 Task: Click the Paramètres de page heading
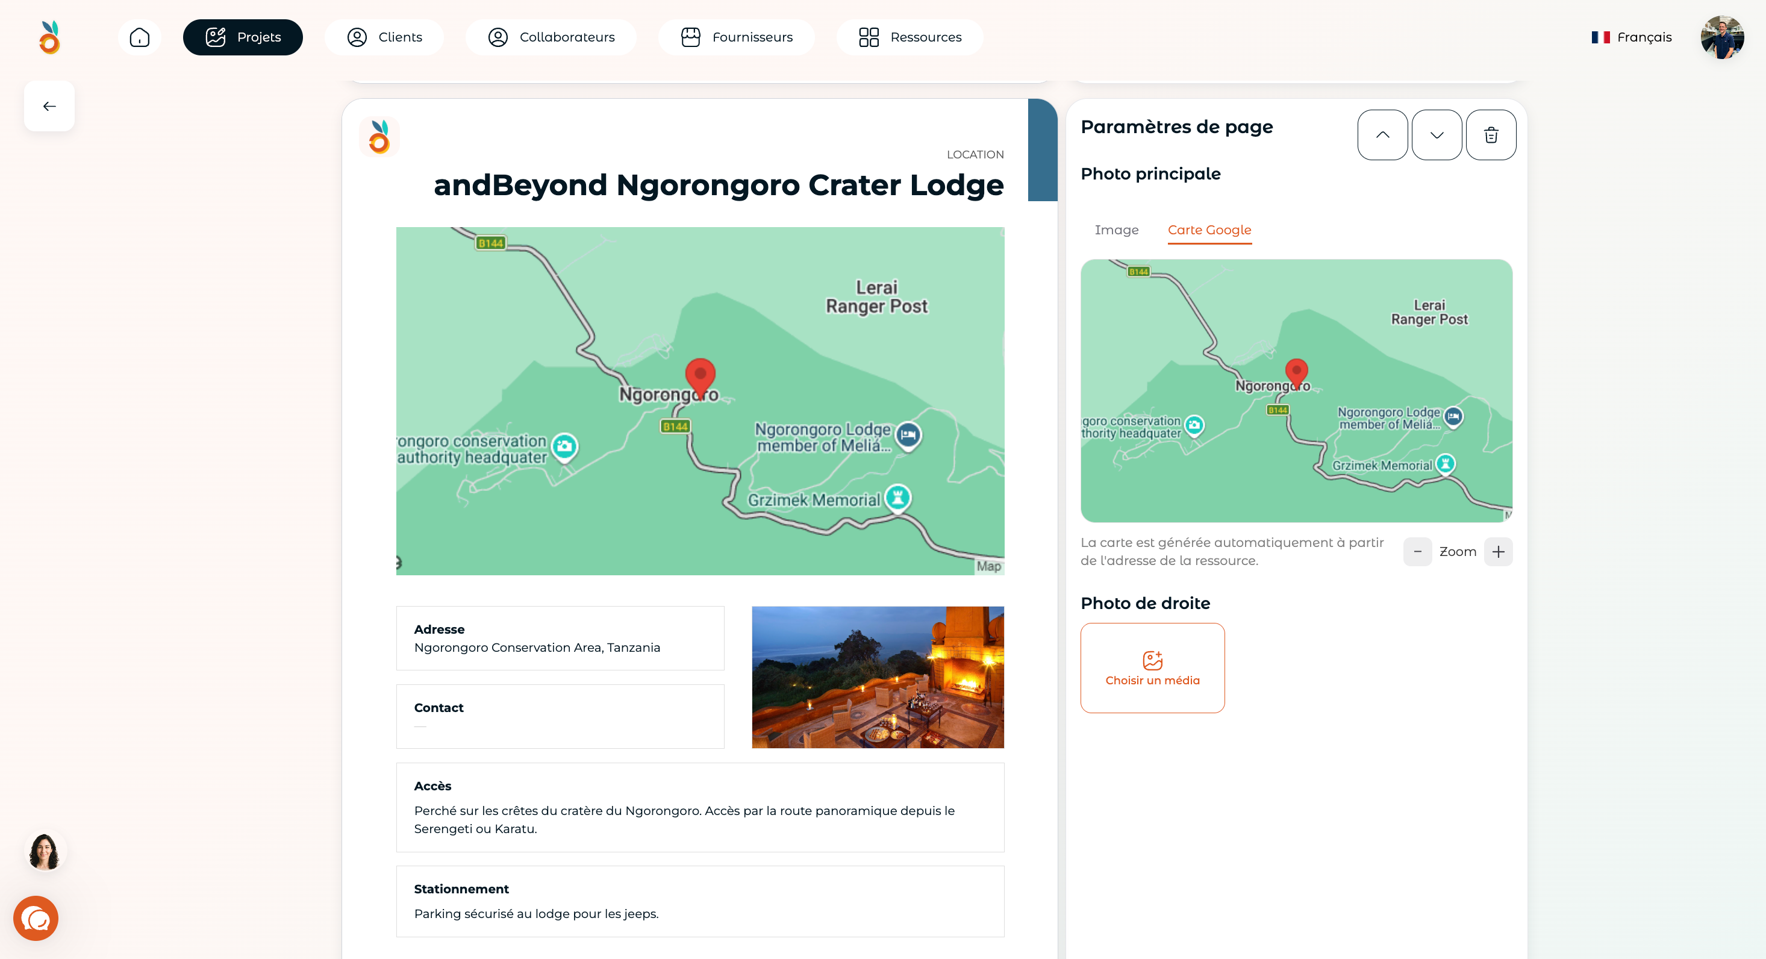(x=1176, y=127)
